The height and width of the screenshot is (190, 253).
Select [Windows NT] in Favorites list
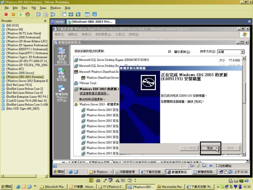(15, 69)
